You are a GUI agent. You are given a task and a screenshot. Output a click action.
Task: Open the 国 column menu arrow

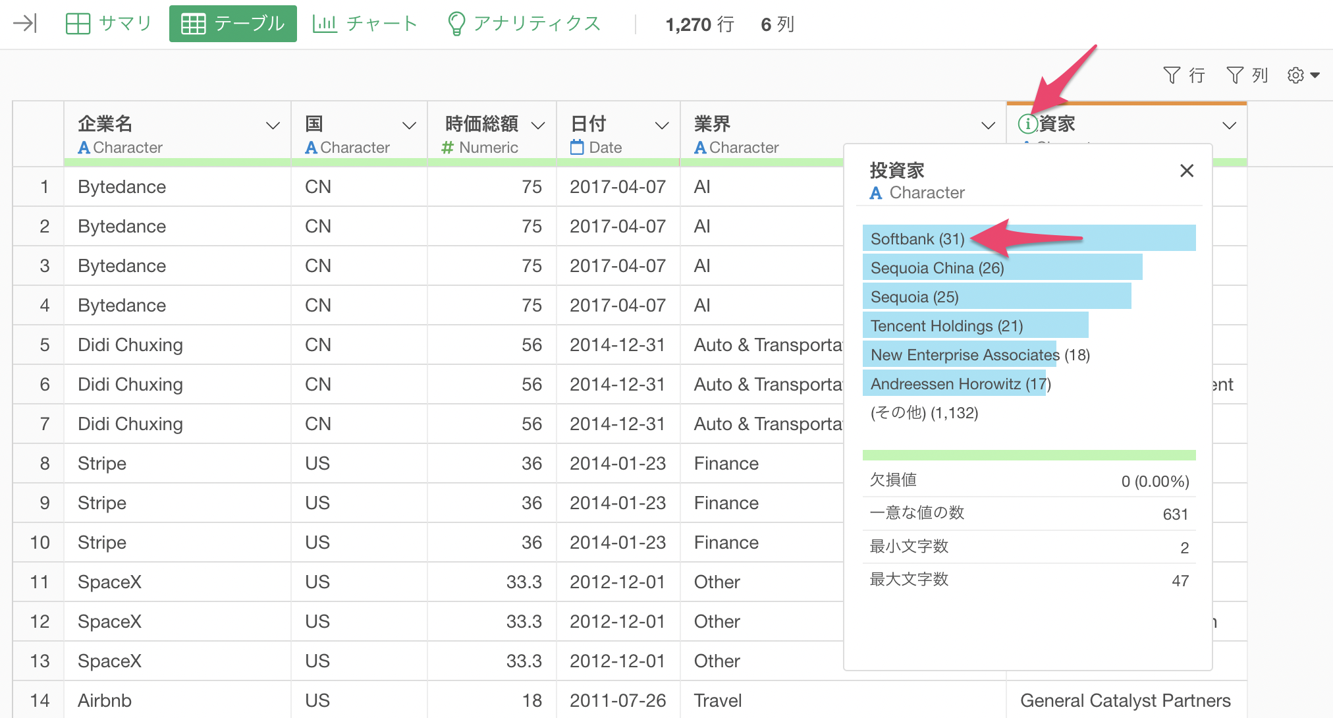pos(409,125)
